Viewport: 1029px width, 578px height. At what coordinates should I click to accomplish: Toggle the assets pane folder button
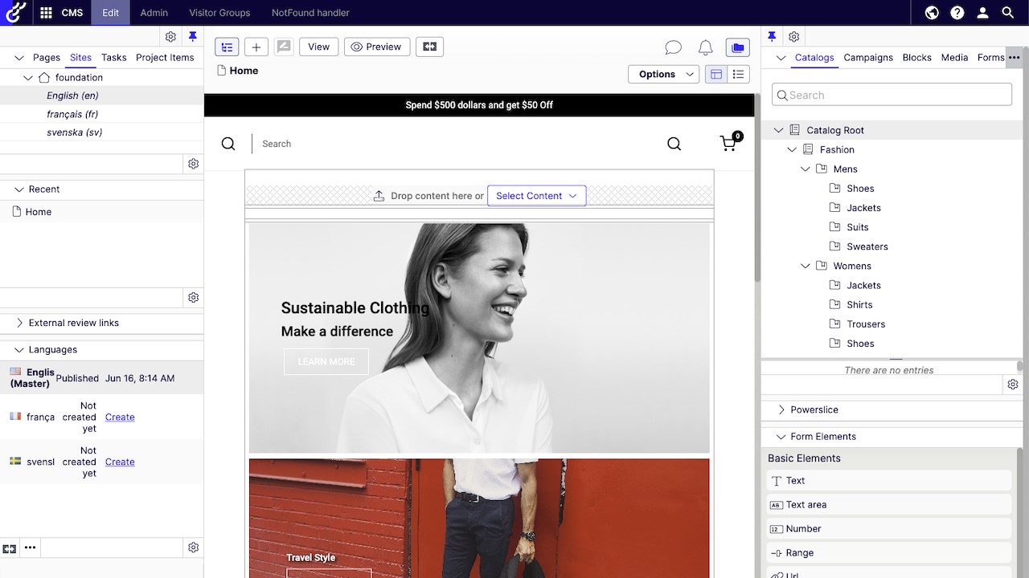point(737,48)
